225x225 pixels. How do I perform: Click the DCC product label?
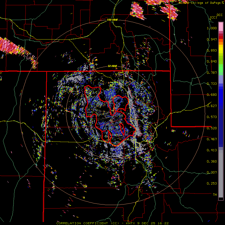(219, 15)
